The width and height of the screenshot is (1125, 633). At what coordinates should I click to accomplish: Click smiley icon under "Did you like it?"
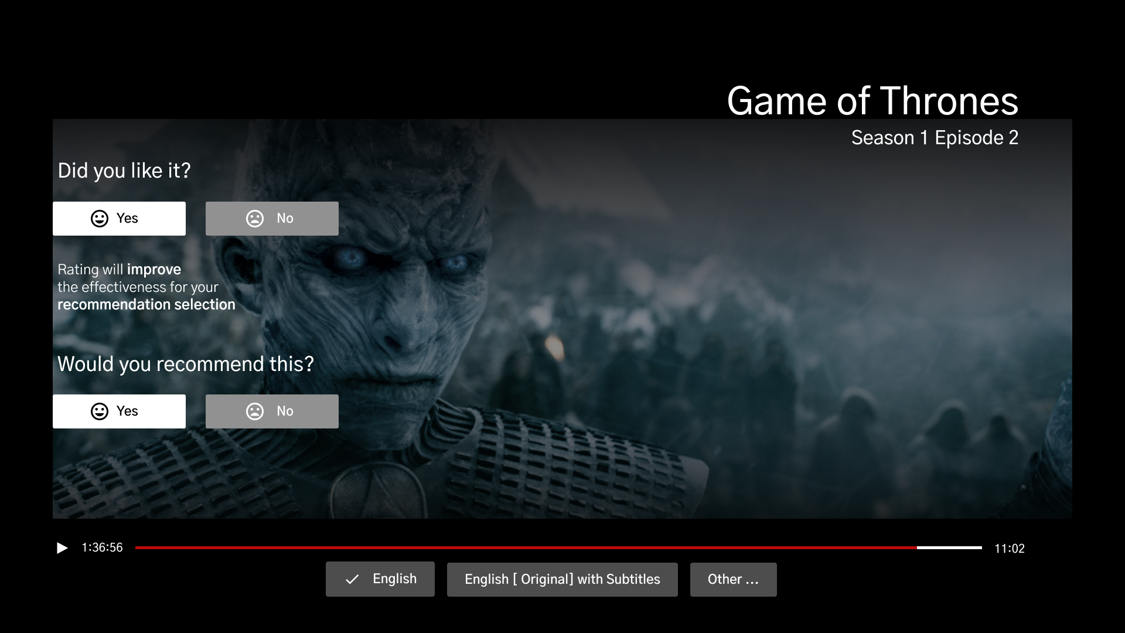pos(100,219)
